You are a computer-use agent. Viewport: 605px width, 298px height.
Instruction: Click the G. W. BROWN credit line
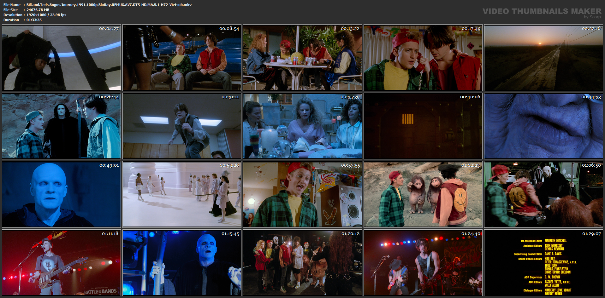click(552, 277)
